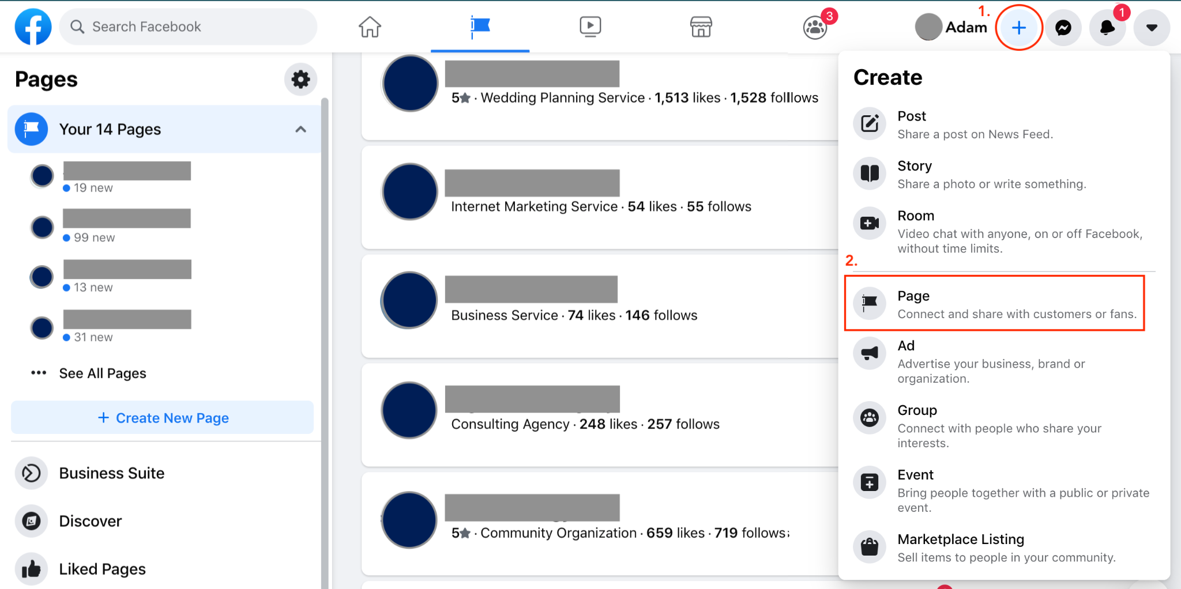Open Discover
Screen dimensions: 1181x589
(x=91, y=521)
